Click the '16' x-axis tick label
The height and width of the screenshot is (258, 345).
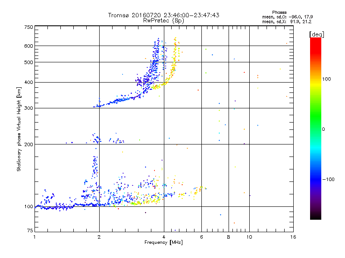[293, 237]
